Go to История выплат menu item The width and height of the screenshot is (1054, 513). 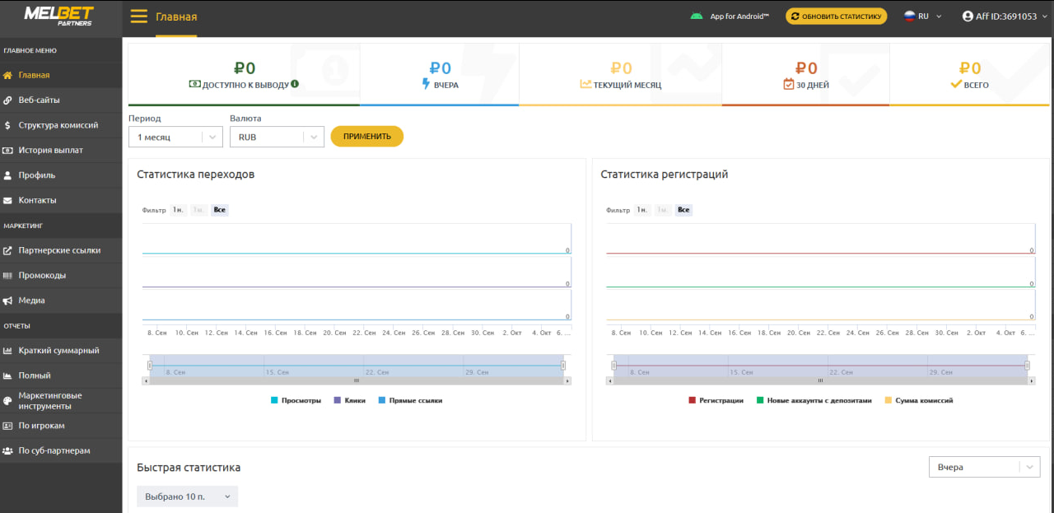point(50,151)
